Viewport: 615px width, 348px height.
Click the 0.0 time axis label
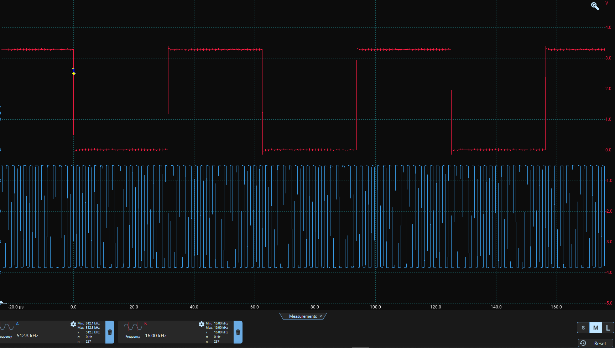point(73,307)
